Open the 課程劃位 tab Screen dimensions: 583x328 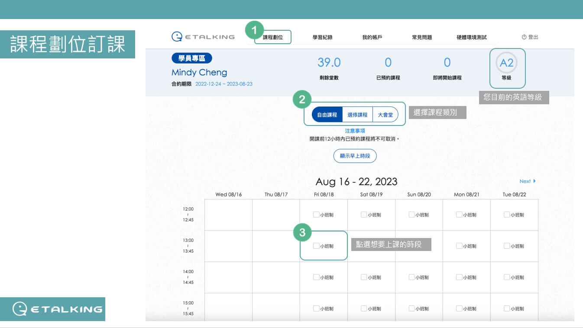click(x=273, y=37)
